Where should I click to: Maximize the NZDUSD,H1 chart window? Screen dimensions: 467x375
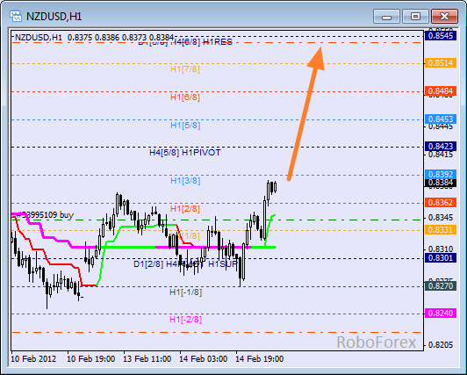[x=415, y=16]
